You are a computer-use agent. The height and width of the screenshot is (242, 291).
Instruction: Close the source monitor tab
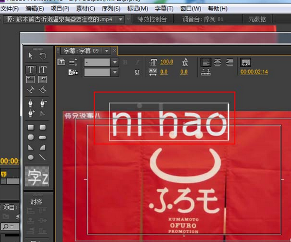pos(128,19)
